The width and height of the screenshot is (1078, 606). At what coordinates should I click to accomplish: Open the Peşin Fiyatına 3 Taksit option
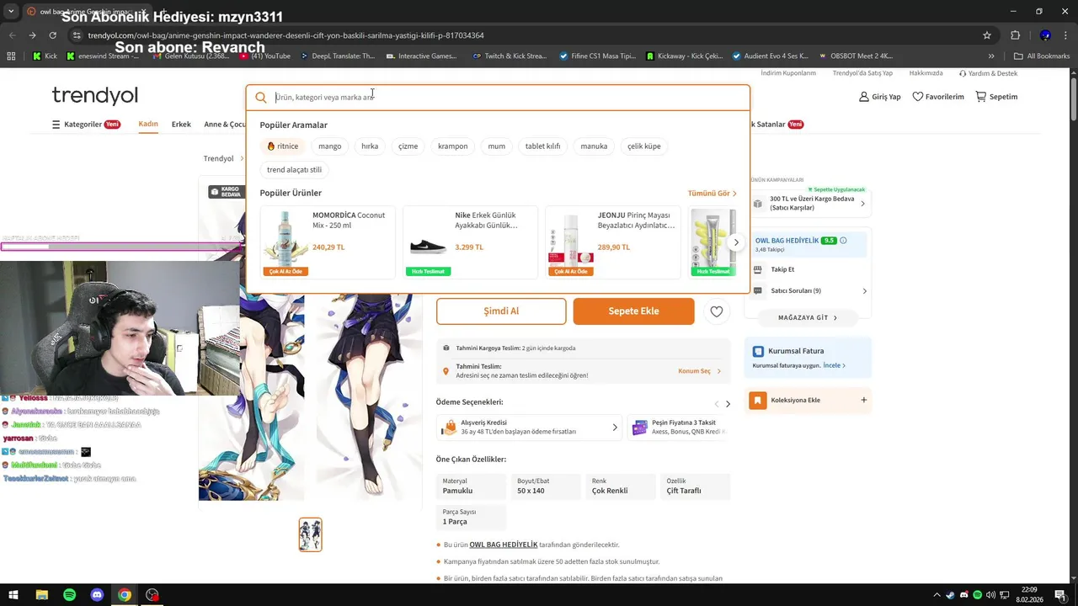(679, 428)
